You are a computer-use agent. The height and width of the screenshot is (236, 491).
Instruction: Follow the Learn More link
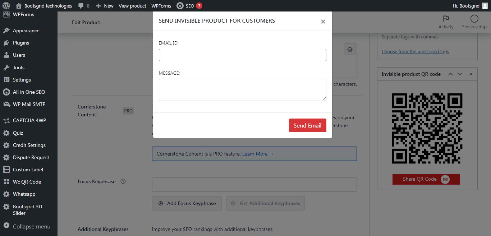coord(258,154)
